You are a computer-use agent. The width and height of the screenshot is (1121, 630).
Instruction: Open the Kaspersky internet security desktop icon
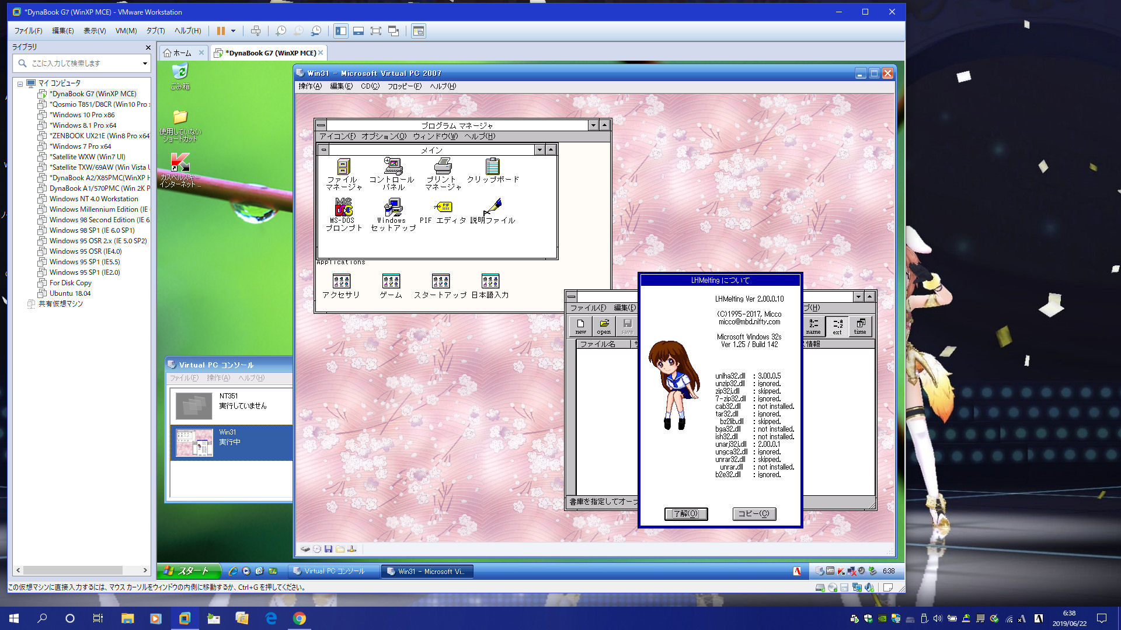(x=180, y=170)
